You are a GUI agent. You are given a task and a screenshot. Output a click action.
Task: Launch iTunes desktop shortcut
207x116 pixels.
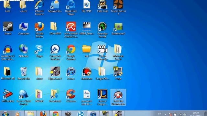[71, 73]
